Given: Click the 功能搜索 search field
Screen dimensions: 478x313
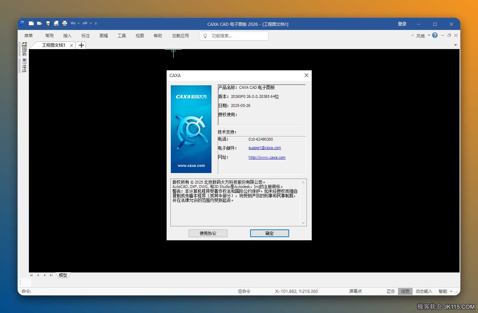Looking at the screenshot, I should click(234, 36).
